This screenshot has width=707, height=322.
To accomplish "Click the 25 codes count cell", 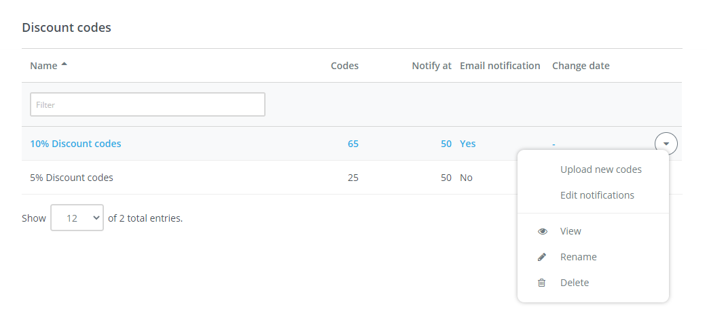I will coord(353,178).
